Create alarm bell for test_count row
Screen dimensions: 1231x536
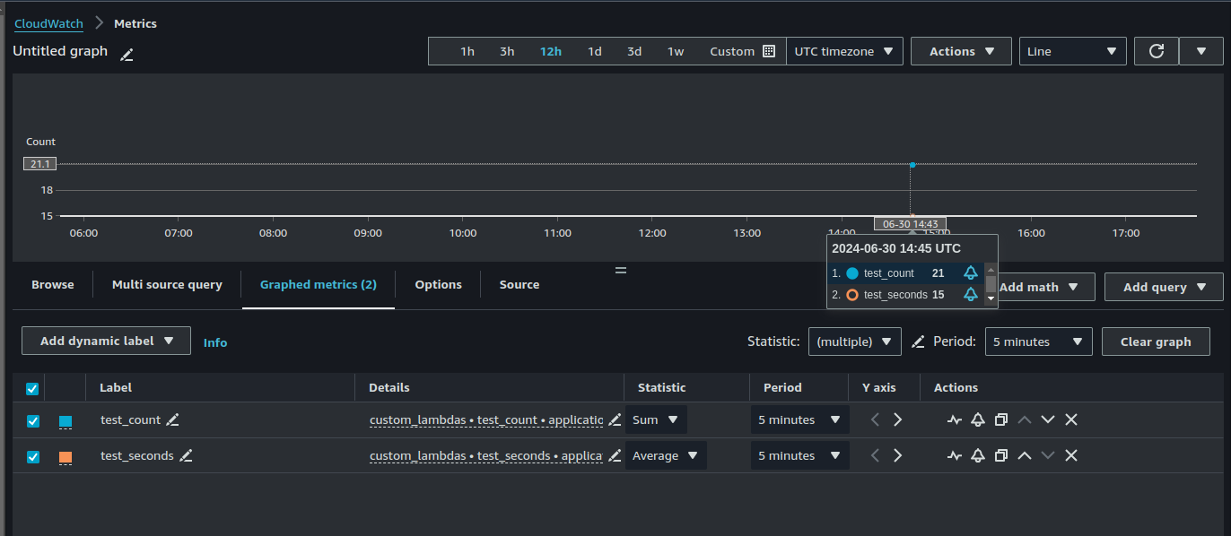tap(978, 419)
